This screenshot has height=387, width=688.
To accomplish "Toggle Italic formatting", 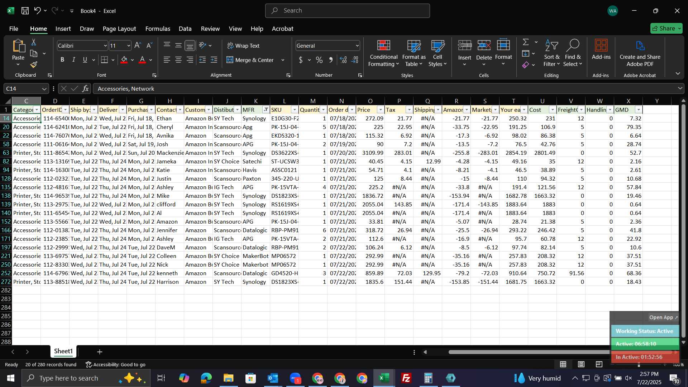I will pyautogui.click(x=74, y=60).
